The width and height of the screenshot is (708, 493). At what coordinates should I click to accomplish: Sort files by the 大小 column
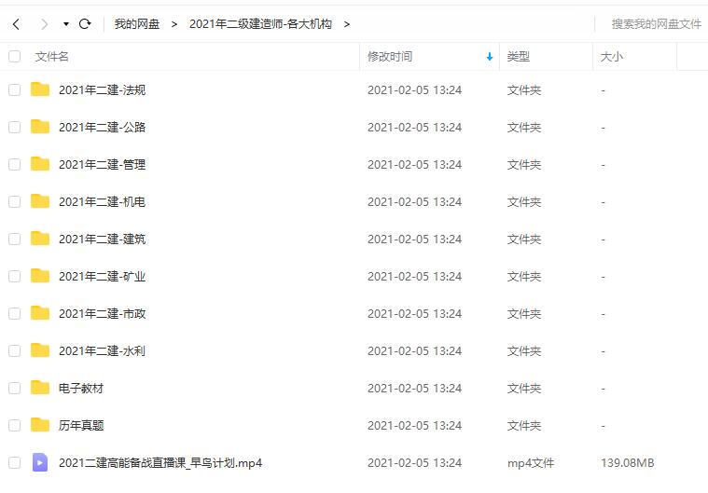pyautogui.click(x=612, y=57)
